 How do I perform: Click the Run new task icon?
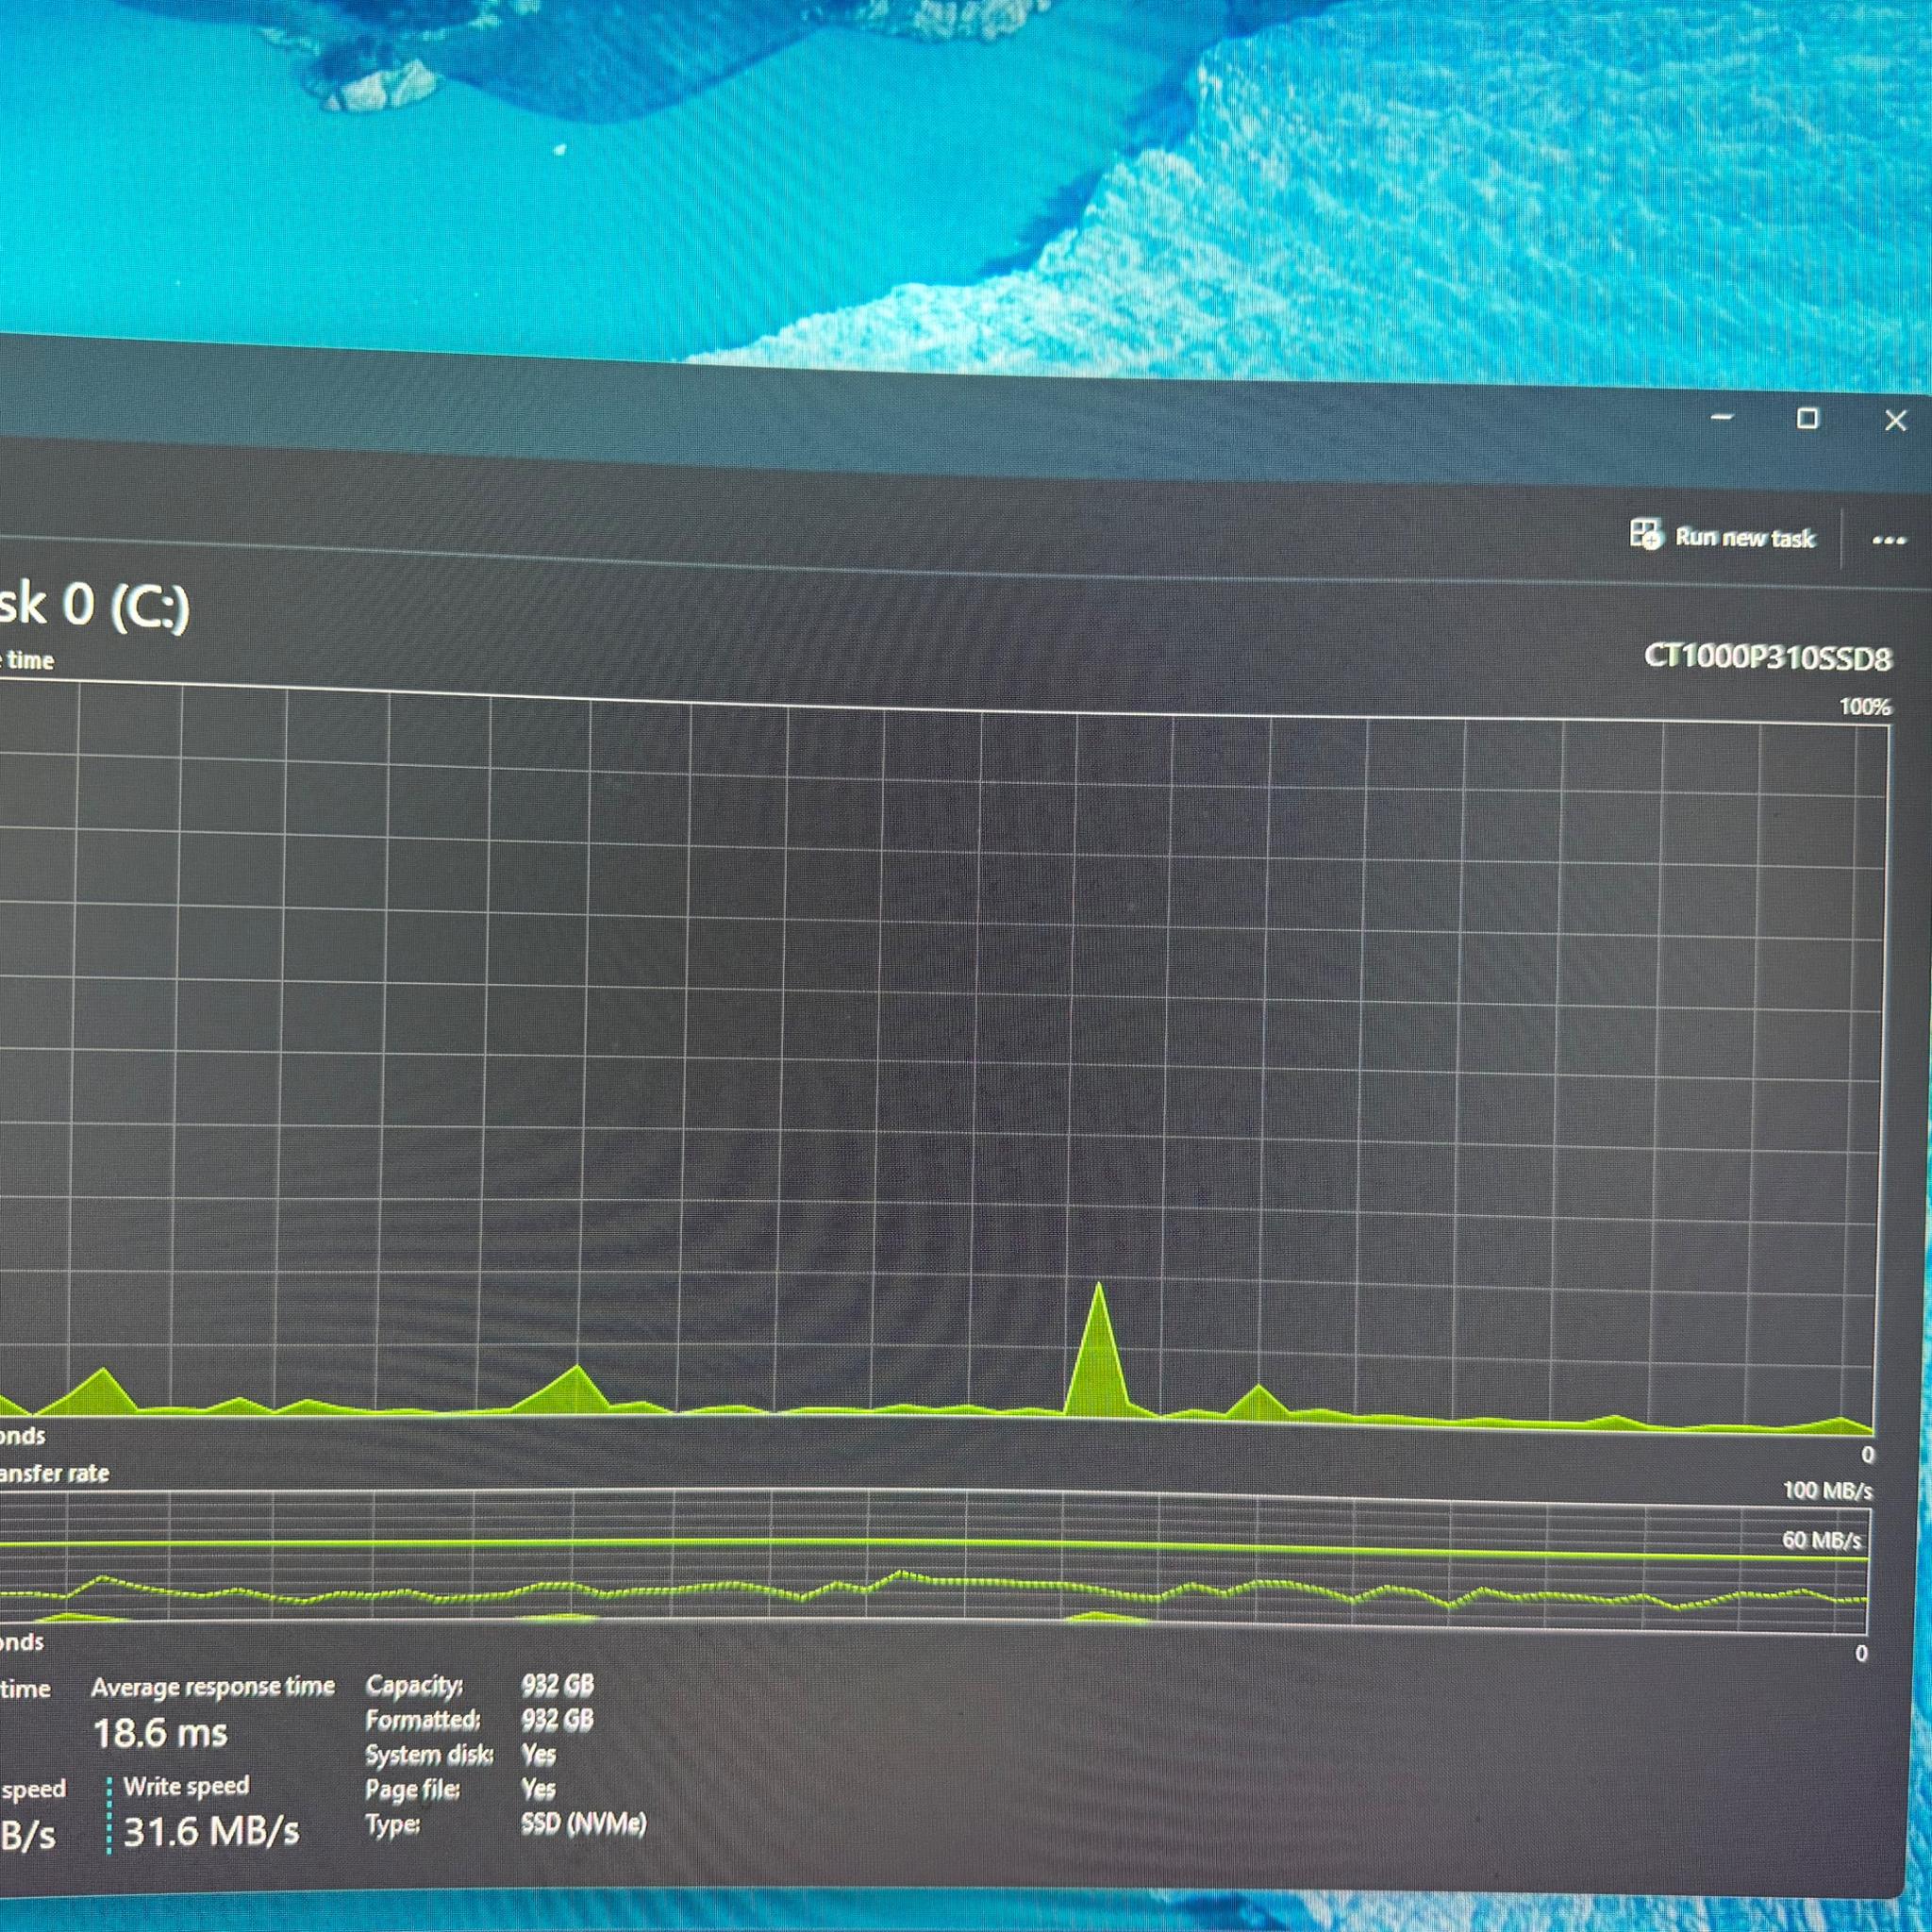point(1645,534)
